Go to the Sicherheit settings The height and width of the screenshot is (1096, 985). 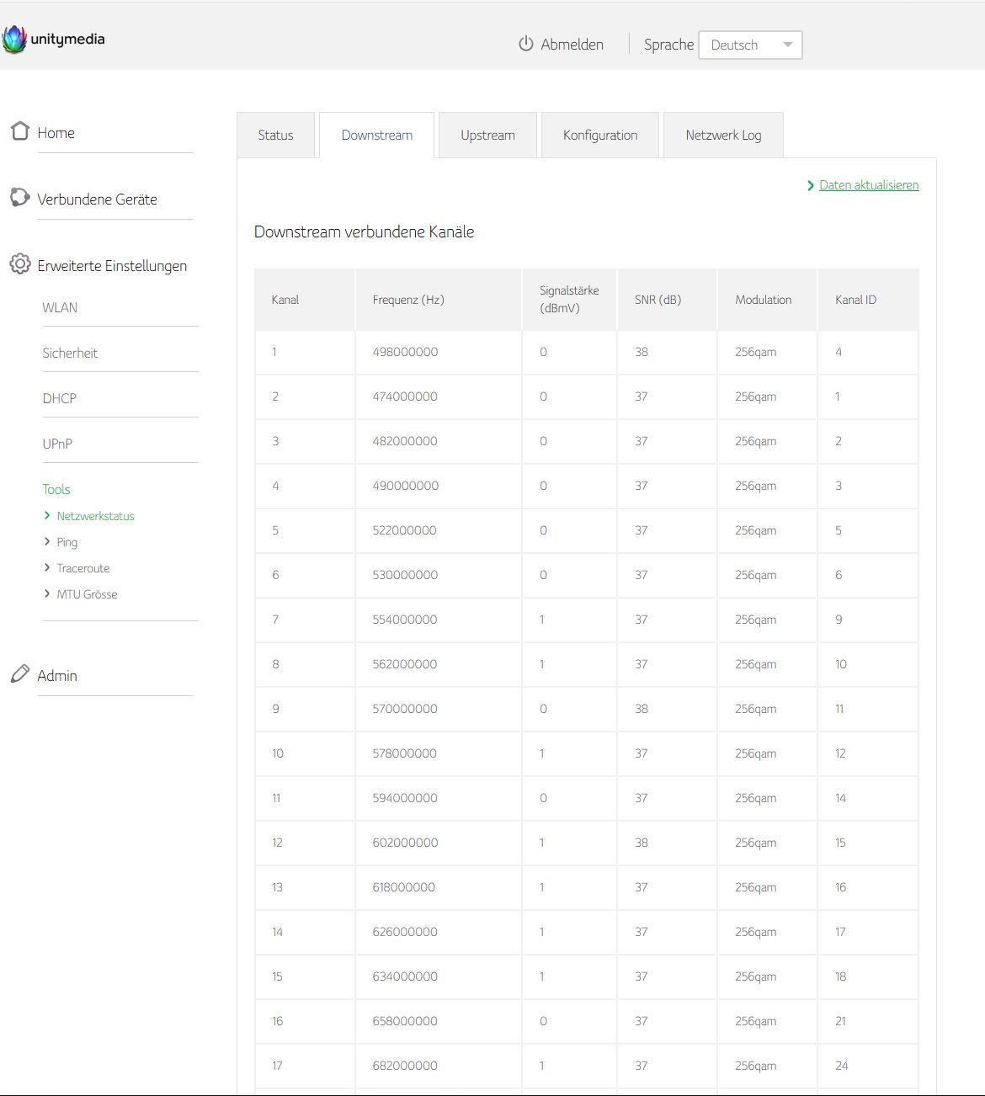click(70, 354)
